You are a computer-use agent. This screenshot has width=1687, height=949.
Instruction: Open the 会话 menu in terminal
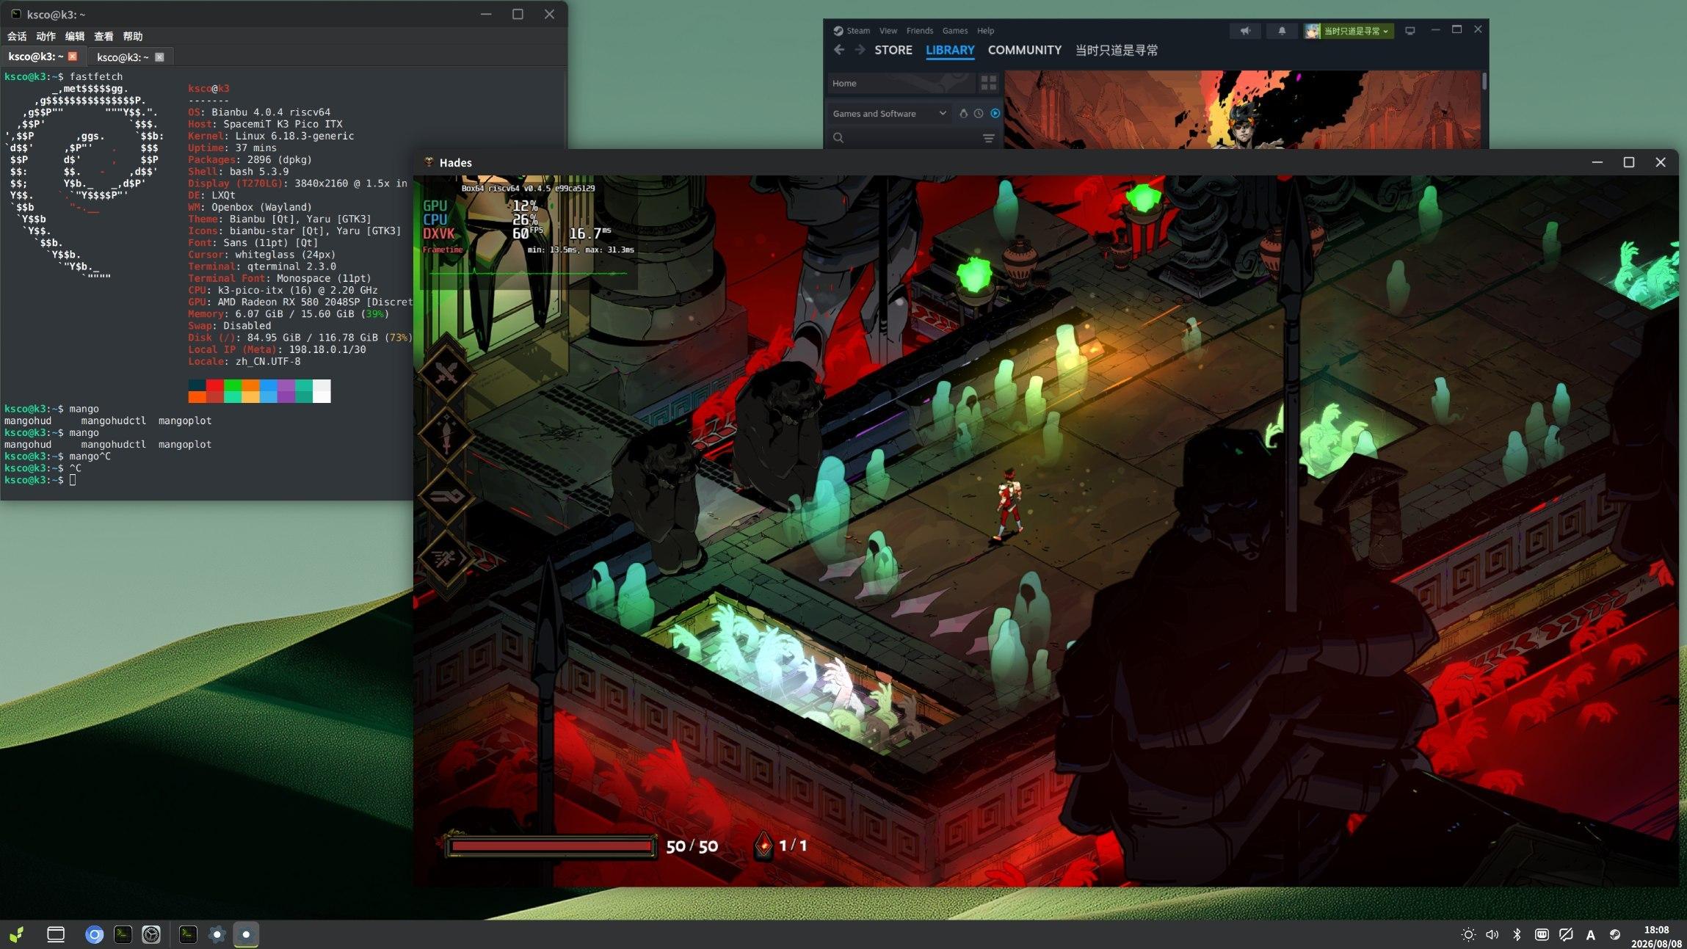coord(17,36)
